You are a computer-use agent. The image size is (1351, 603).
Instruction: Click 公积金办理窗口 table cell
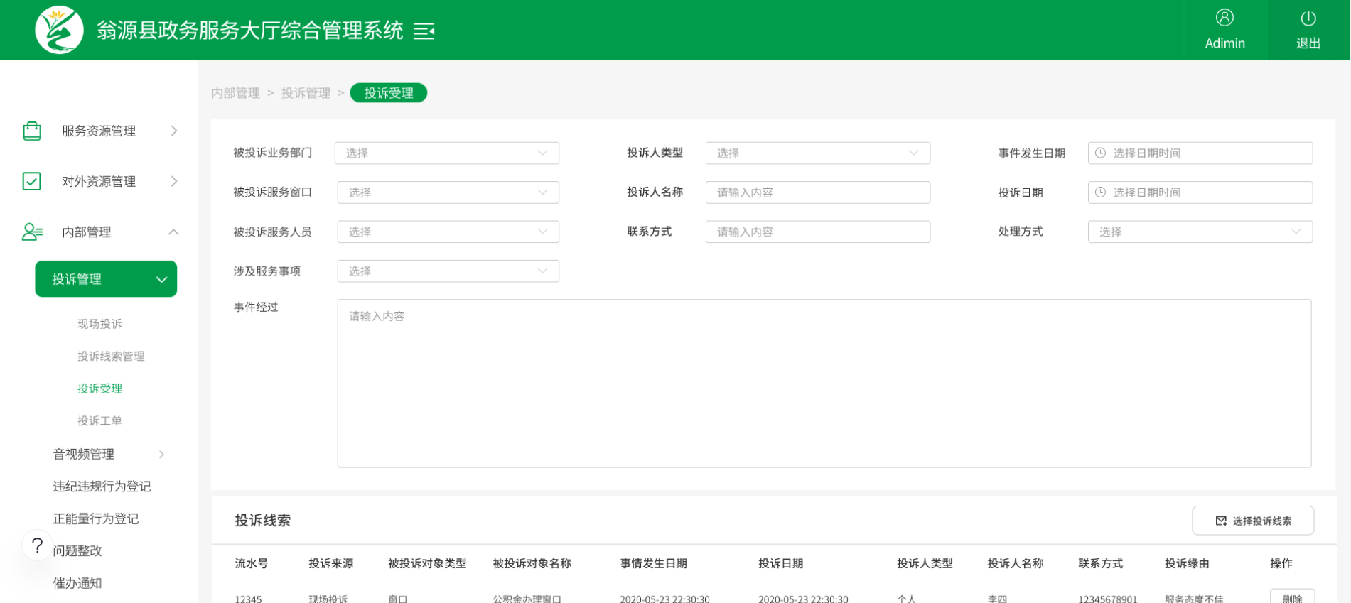(527, 598)
